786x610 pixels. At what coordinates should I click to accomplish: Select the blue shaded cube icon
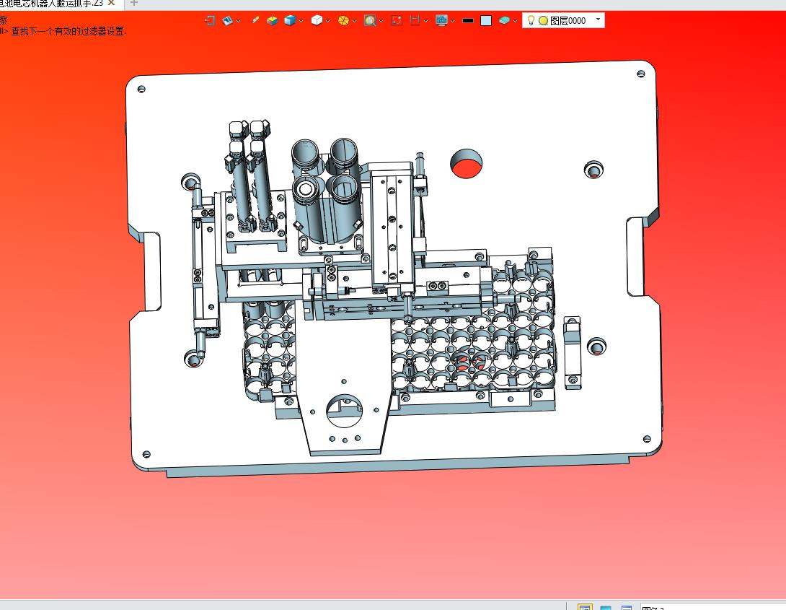pyautogui.click(x=290, y=20)
